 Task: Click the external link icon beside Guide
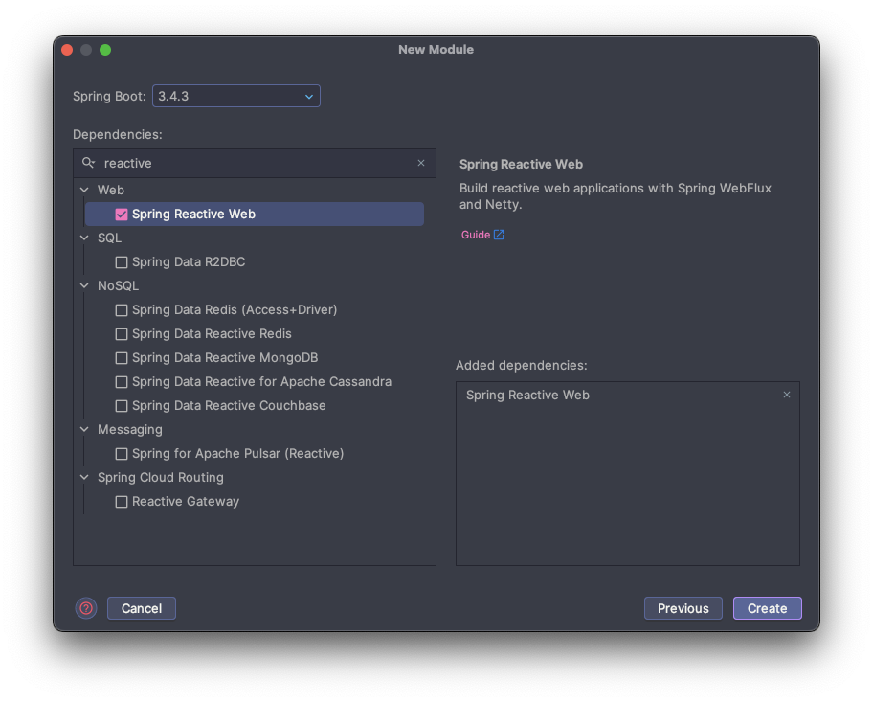(x=499, y=235)
